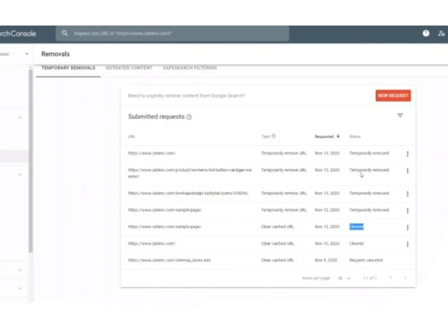Switch to SafeSearch Filtering tab
The image size is (448, 336).
pyautogui.click(x=190, y=68)
